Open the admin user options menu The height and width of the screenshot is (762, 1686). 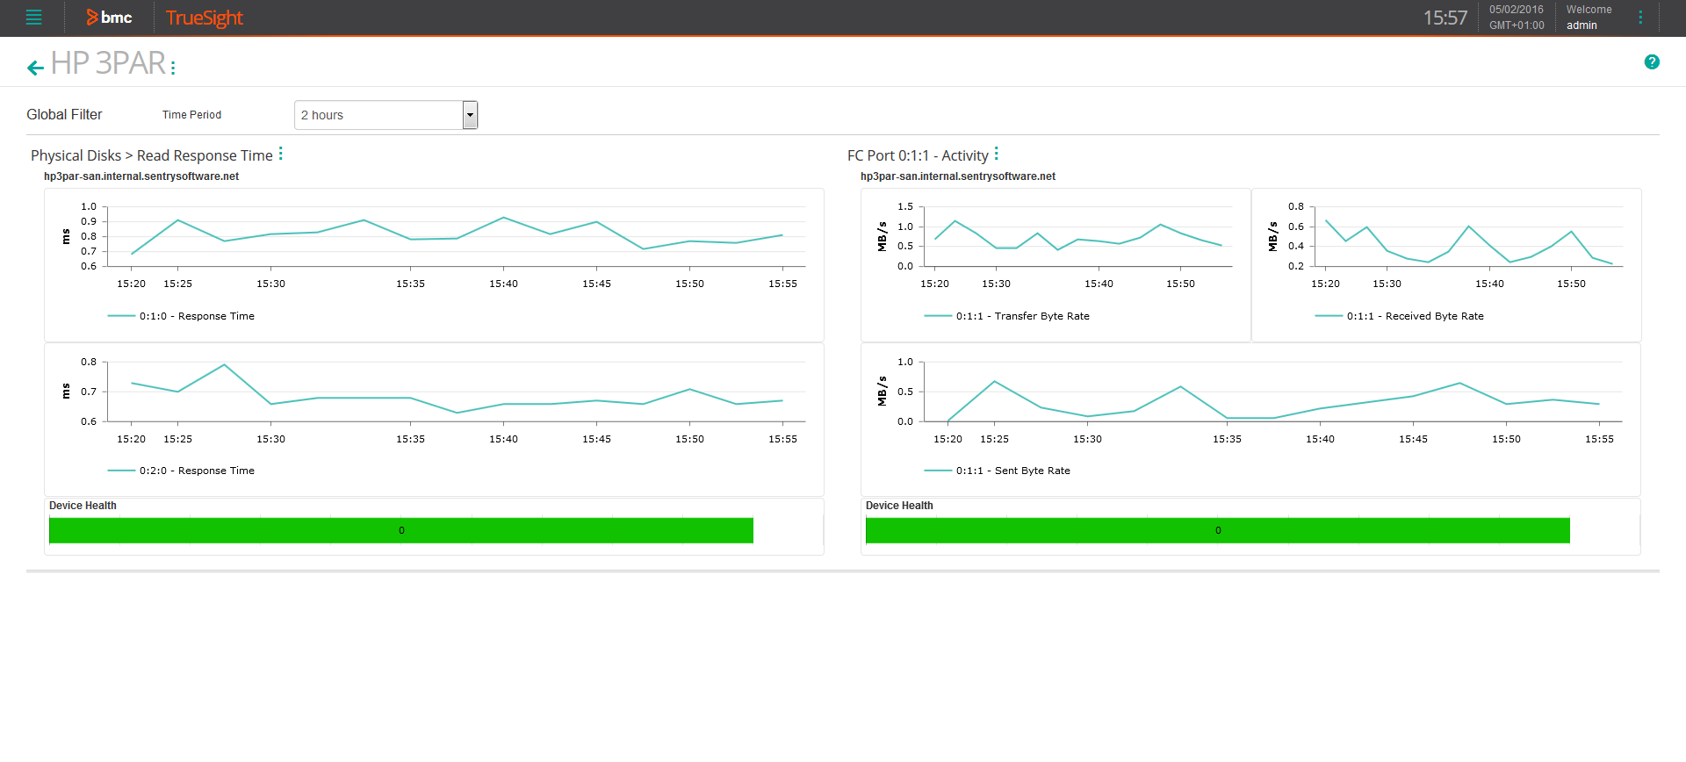(x=1640, y=18)
